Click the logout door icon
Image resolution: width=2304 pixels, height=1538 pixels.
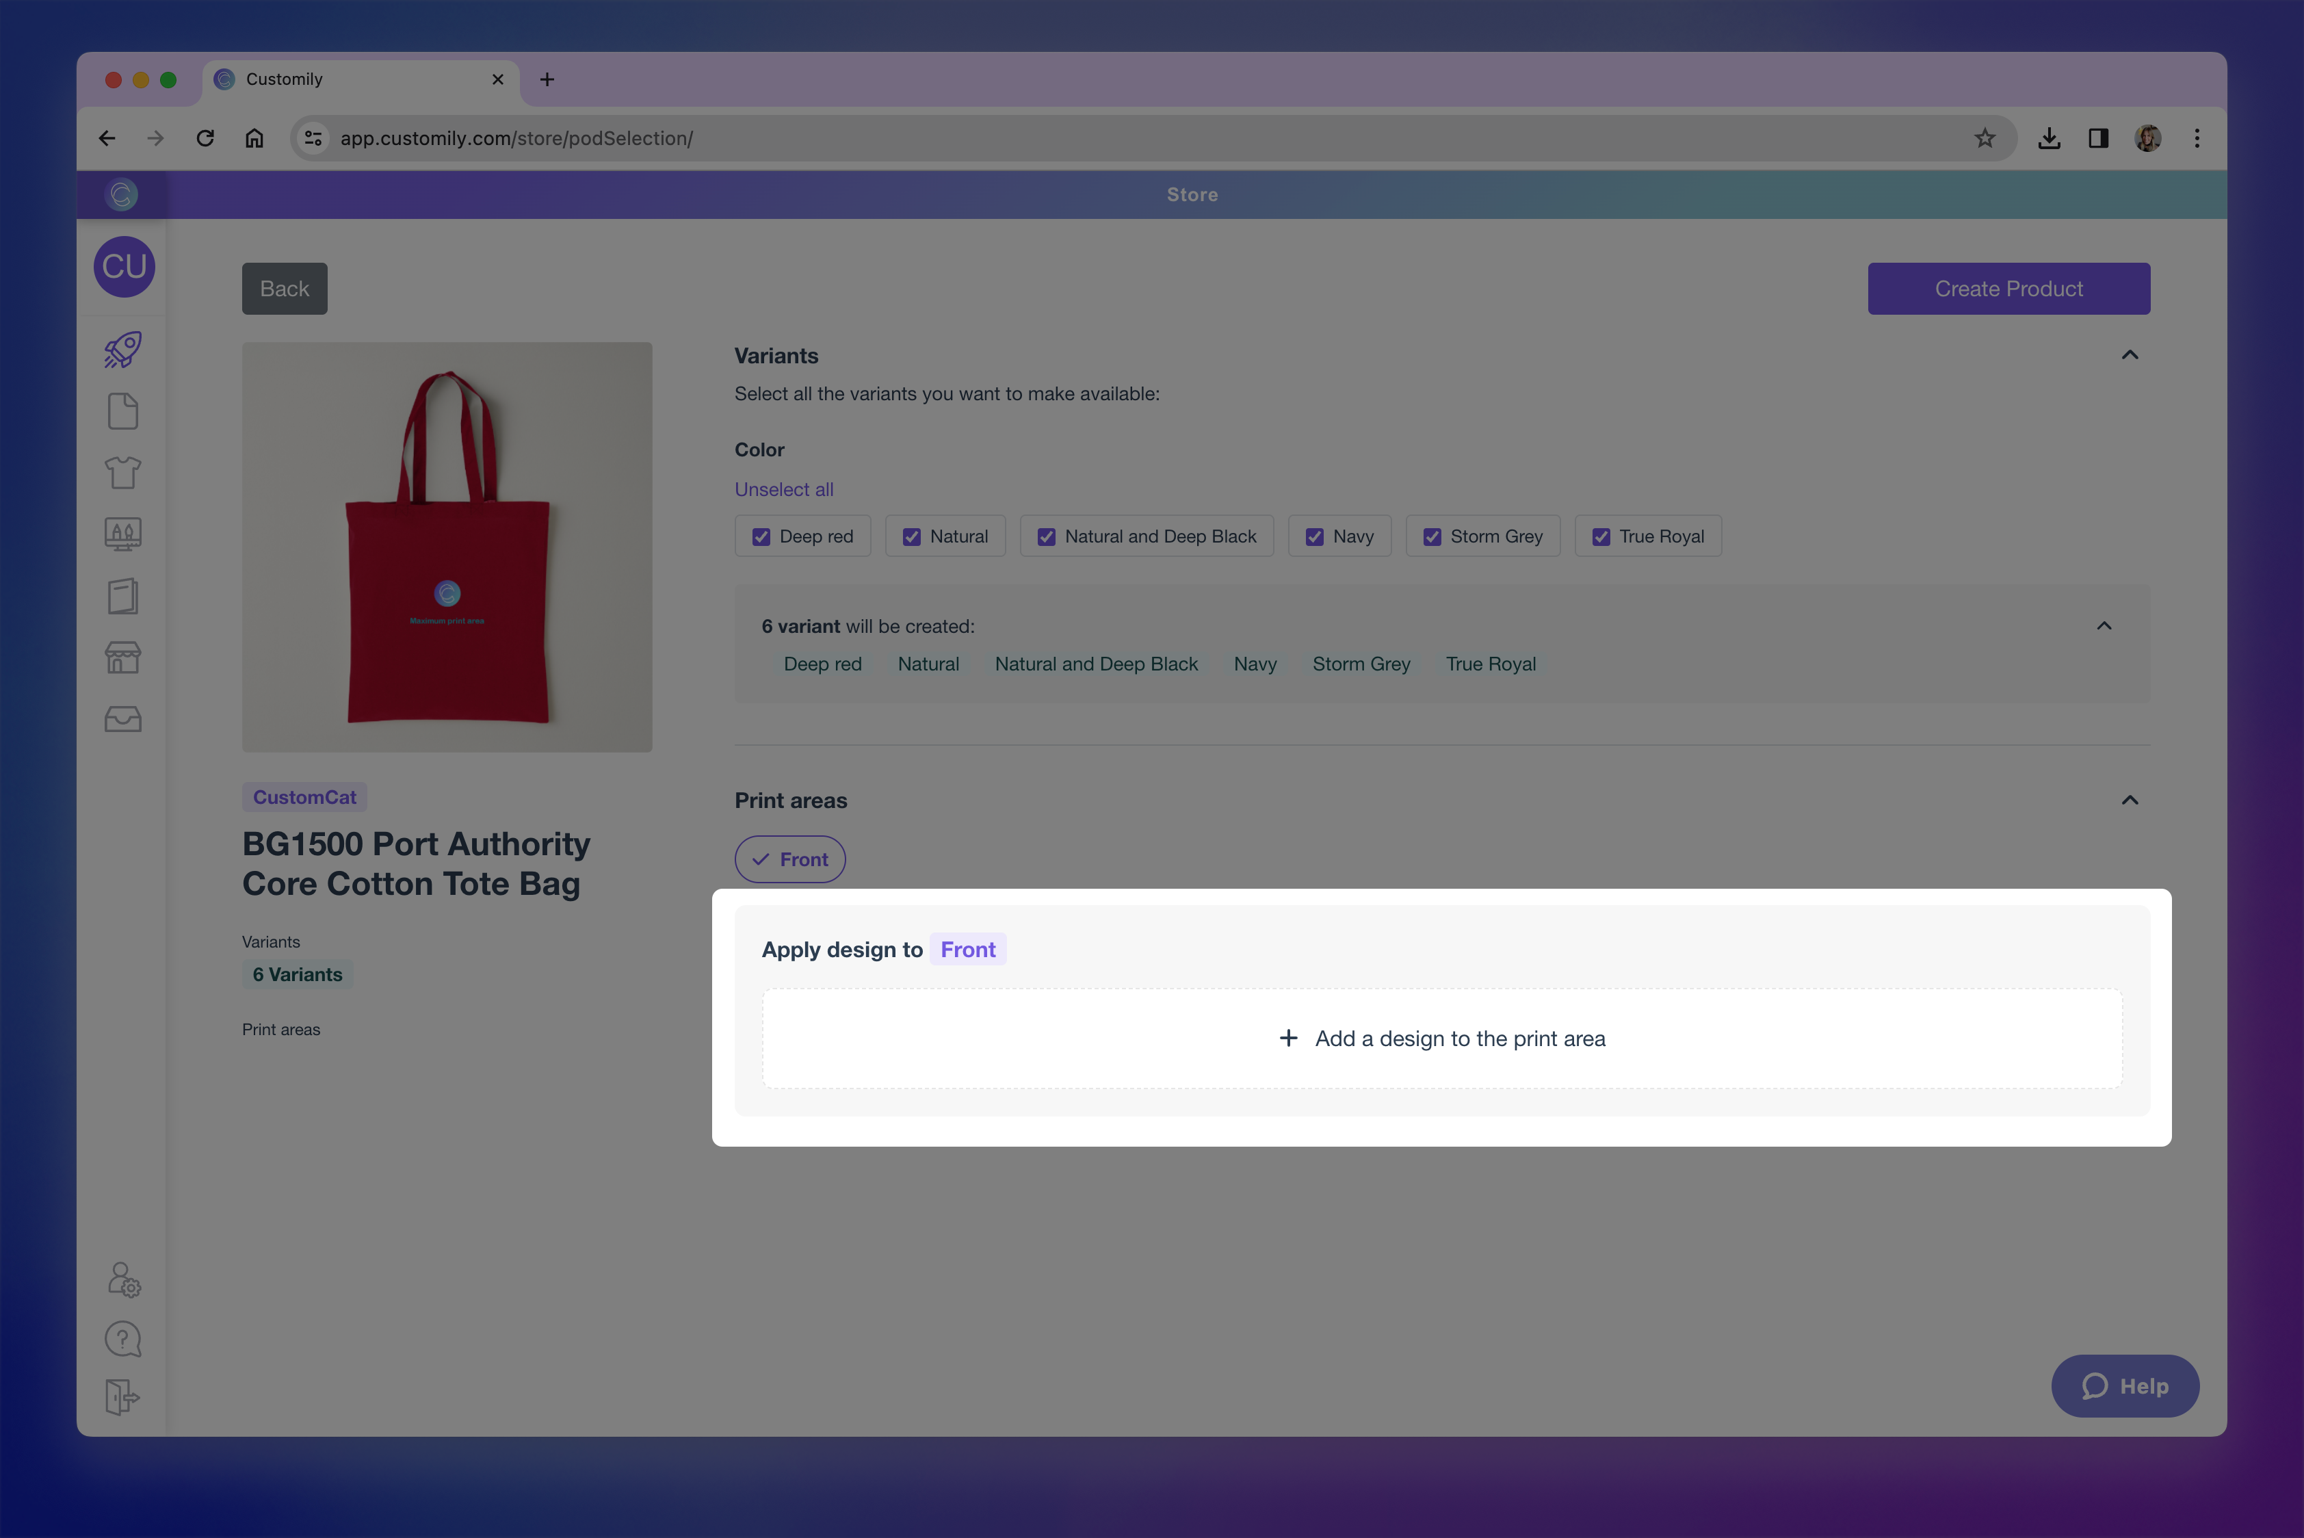(122, 1397)
